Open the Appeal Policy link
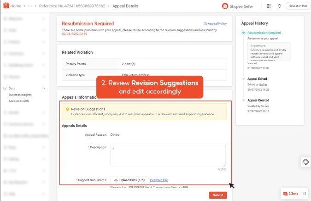Screen dimensions: 311x201 (x=214, y=23)
